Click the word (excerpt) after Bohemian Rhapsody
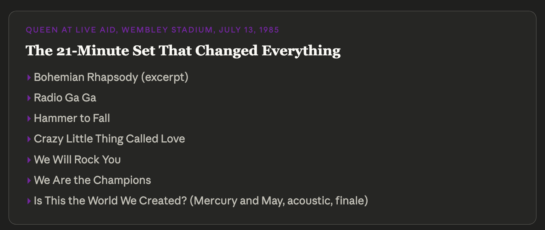 click(165, 77)
